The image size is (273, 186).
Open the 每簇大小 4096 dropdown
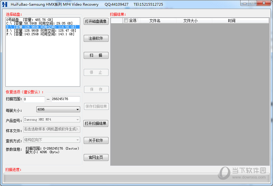tap(58, 109)
